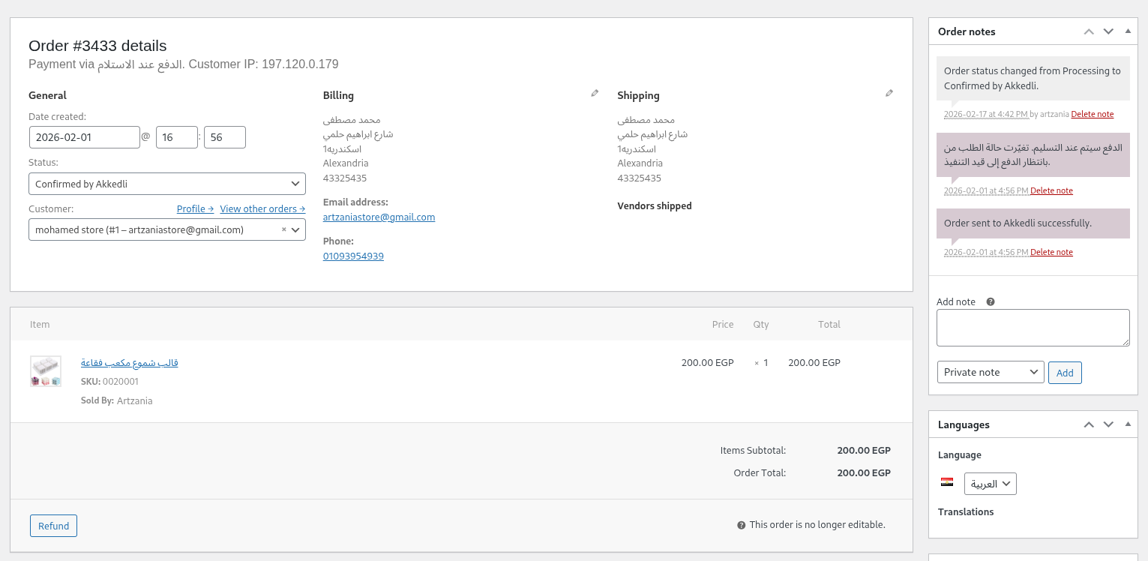1148x561 pixels.
Task: Open the order Status dropdown
Action: coord(166,183)
